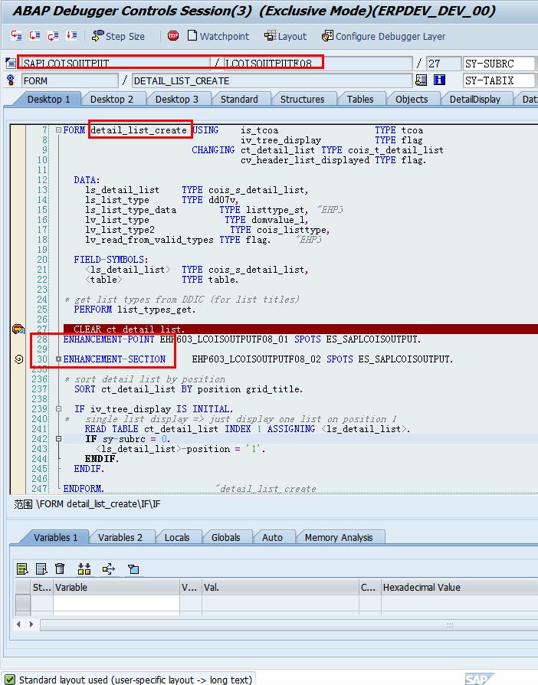Switch to the Desktop 3 tab
The height and width of the screenshot is (685, 538).
pyautogui.click(x=176, y=99)
